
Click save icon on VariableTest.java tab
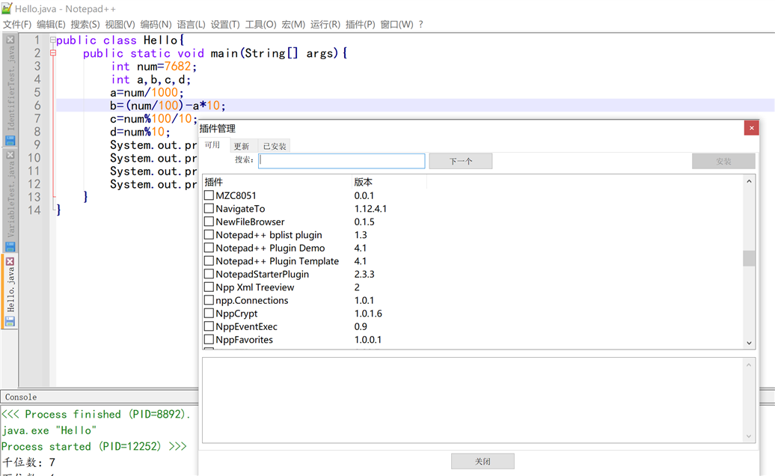(x=10, y=246)
